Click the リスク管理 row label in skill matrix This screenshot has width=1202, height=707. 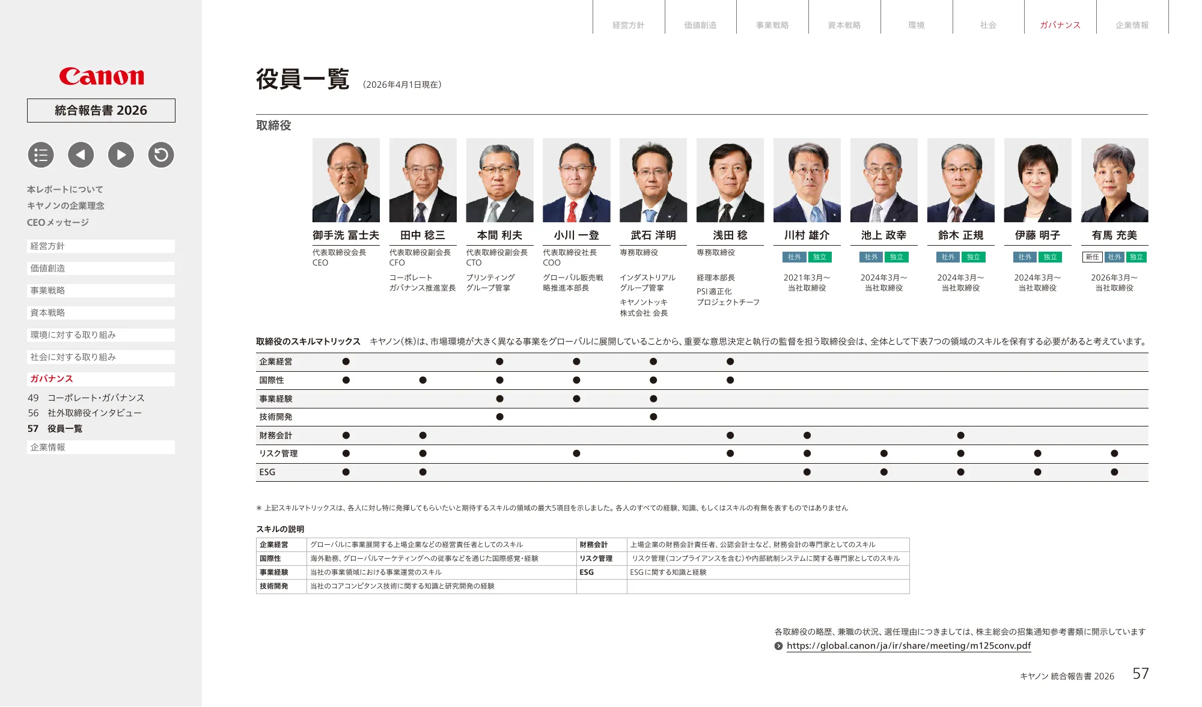tap(278, 454)
